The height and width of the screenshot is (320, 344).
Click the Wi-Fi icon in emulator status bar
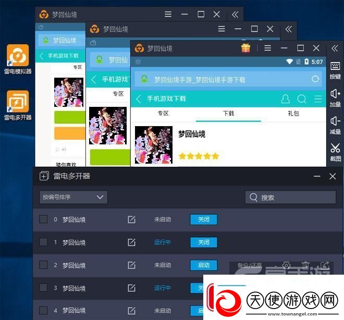pyautogui.click(x=289, y=62)
